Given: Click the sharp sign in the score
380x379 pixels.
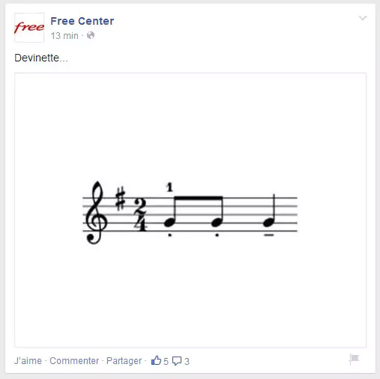Looking at the screenshot, I should (x=120, y=198).
